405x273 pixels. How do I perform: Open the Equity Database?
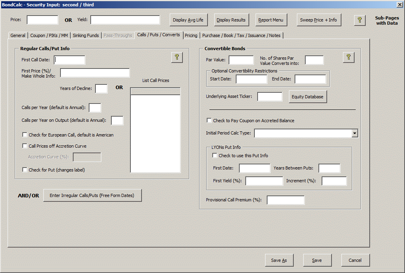[308, 97]
